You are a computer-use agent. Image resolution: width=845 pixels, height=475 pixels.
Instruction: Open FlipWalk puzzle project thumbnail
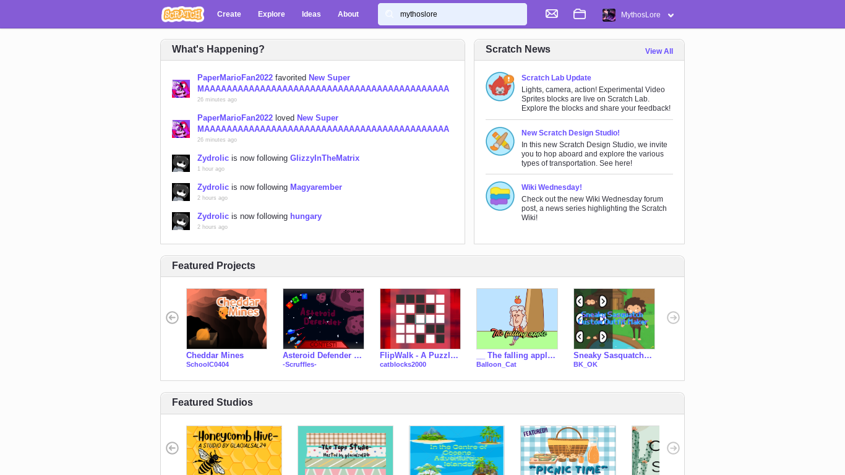coord(420,319)
